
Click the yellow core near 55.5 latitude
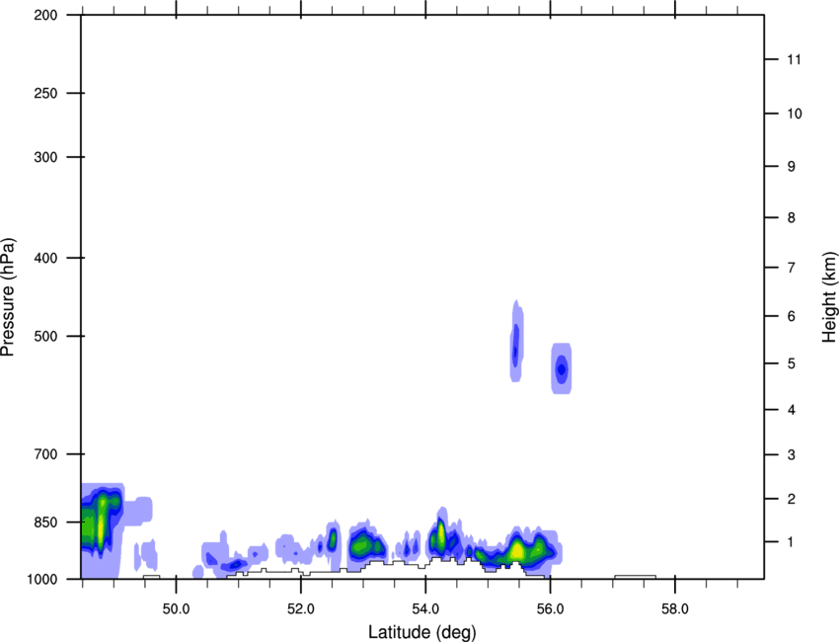tap(517, 550)
